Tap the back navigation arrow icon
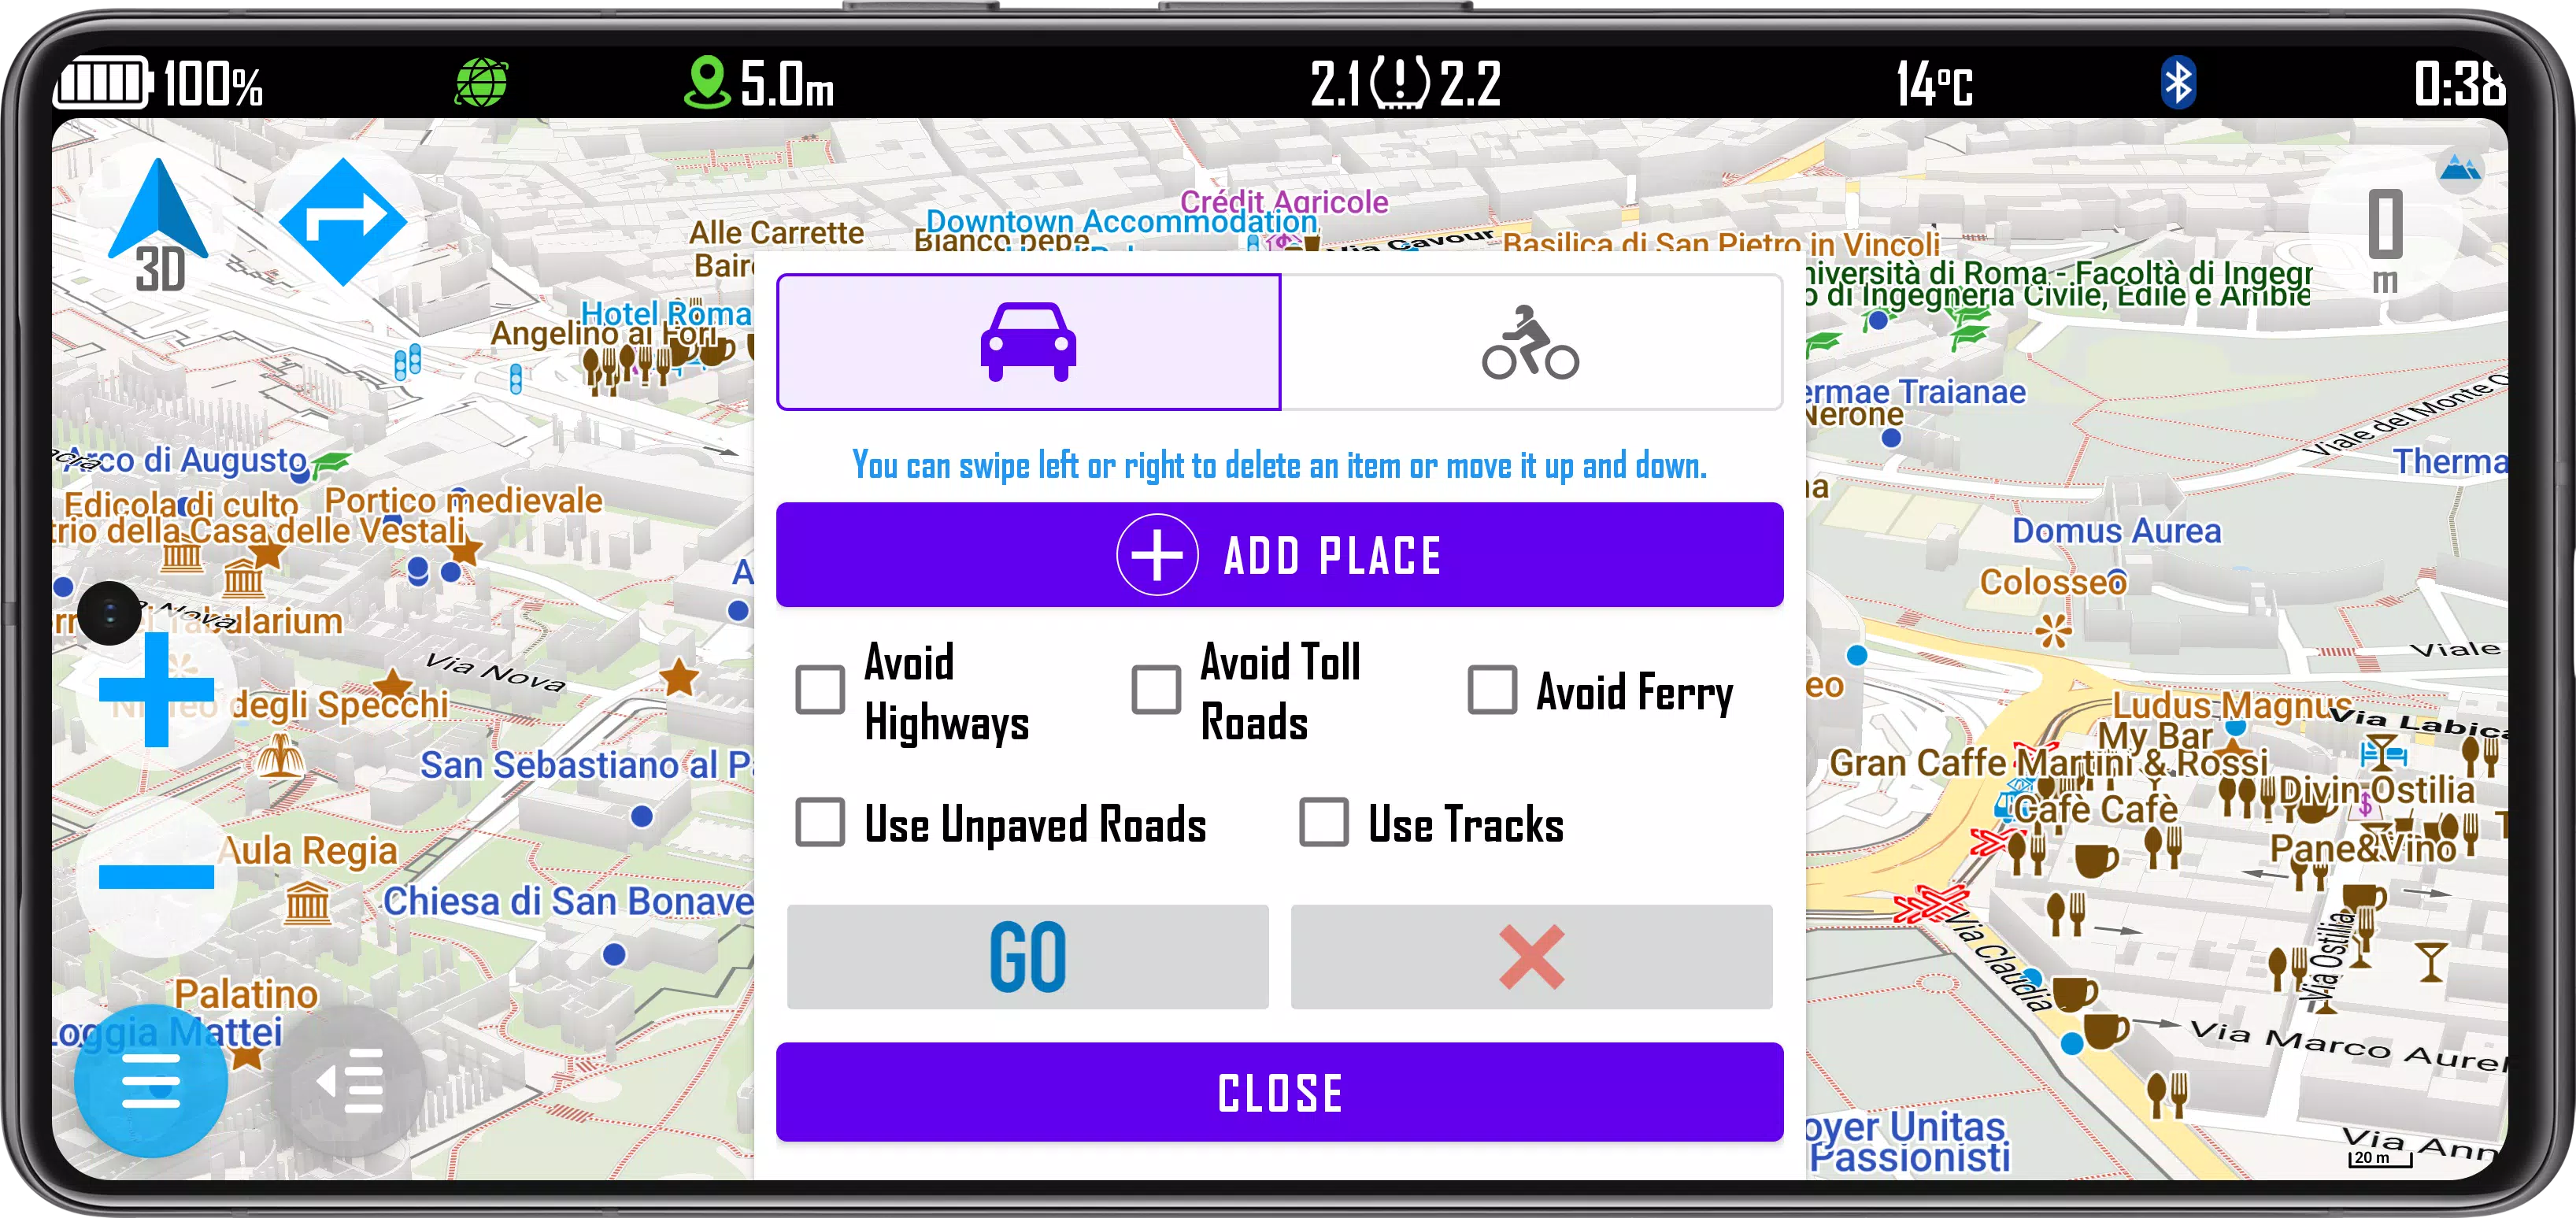Viewport: 2576px width, 1218px height. coord(355,1085)
